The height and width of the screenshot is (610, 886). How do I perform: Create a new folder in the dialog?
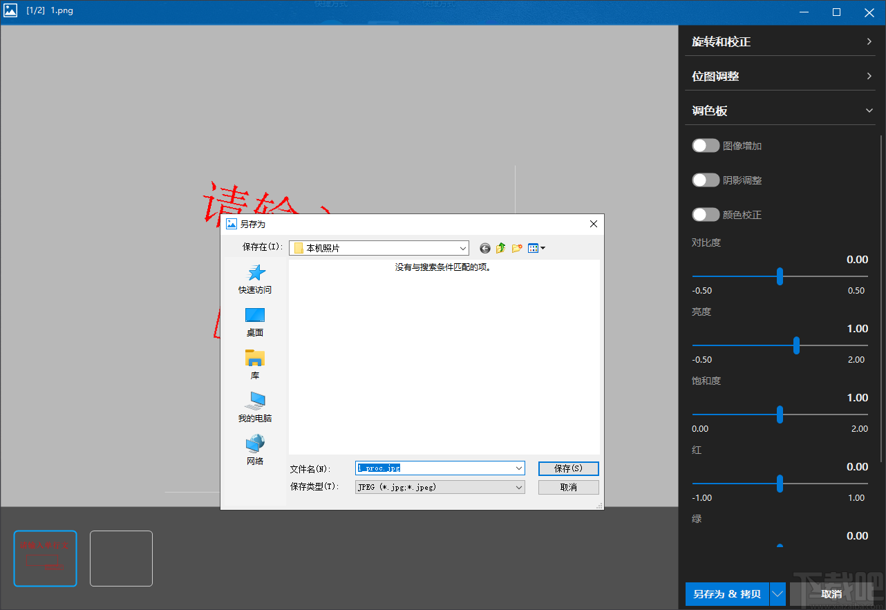pos(516,248)
